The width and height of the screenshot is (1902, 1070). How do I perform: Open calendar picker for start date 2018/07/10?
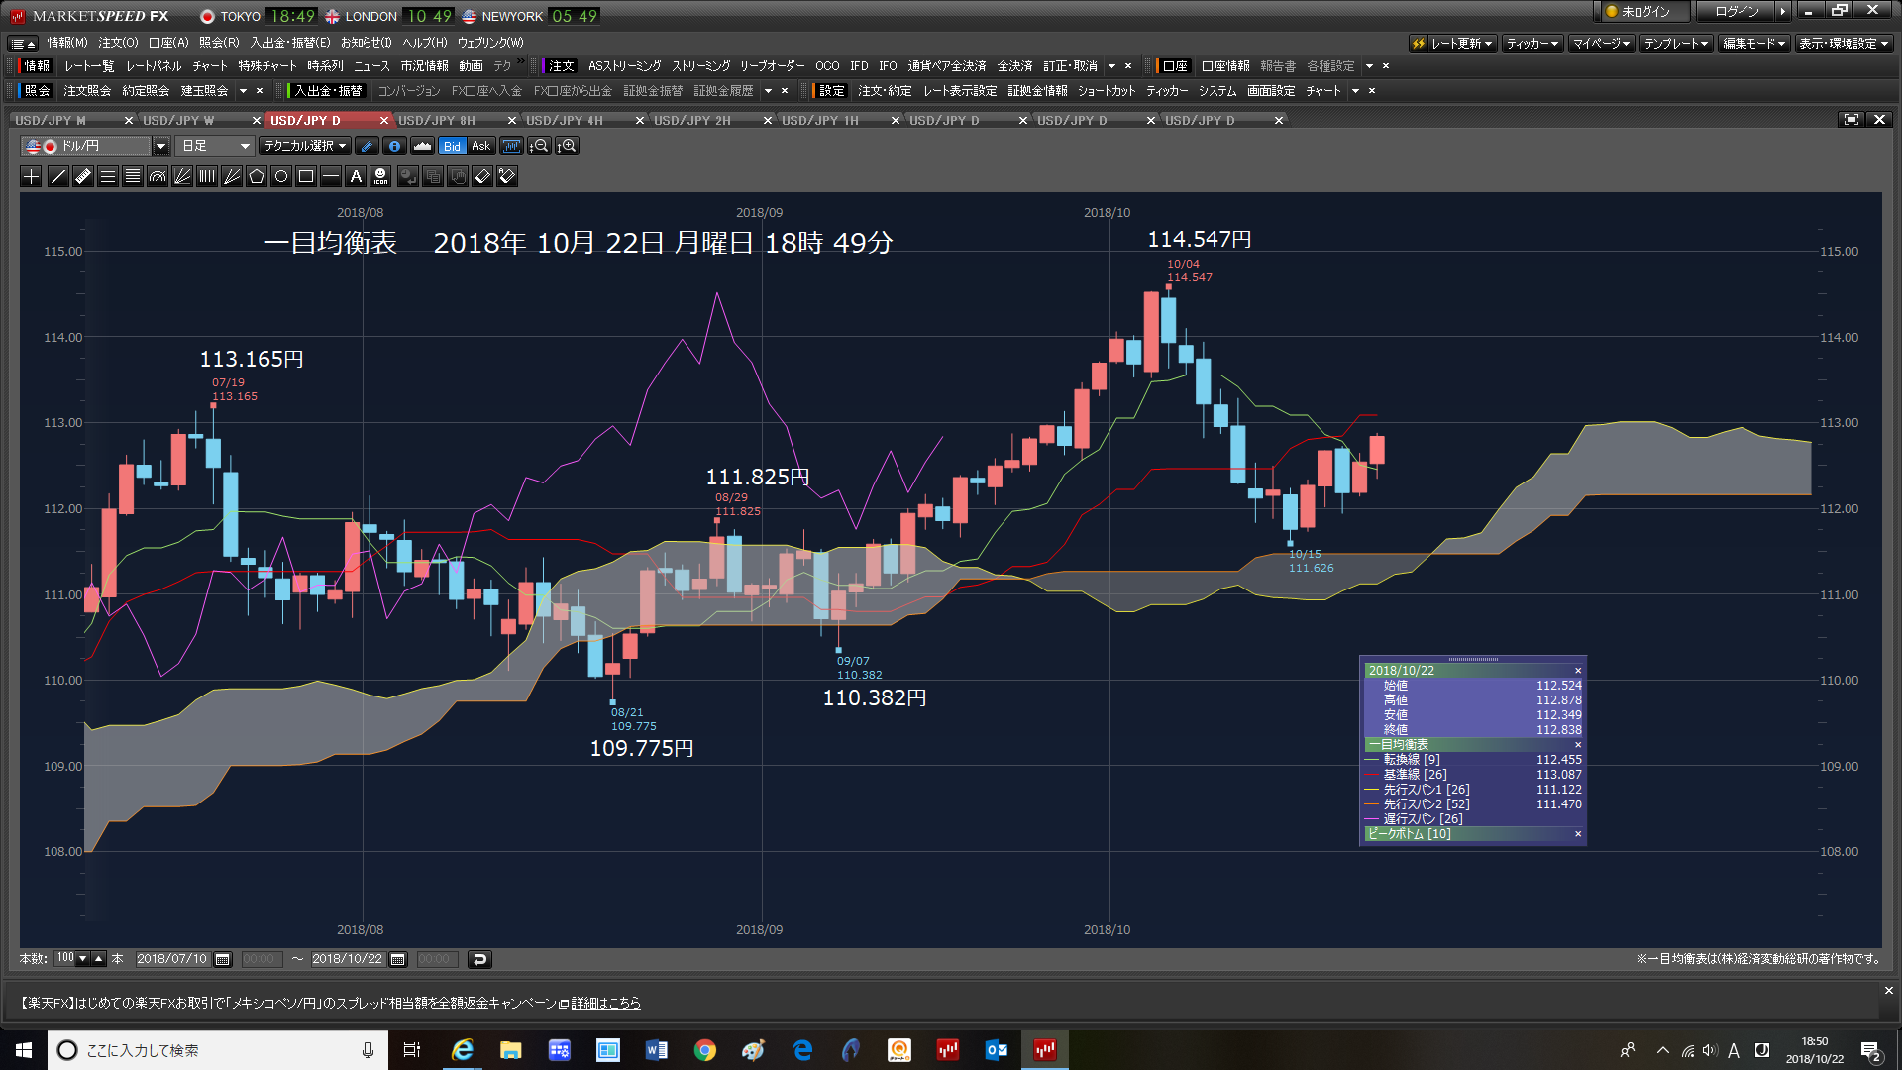point(223,959)
